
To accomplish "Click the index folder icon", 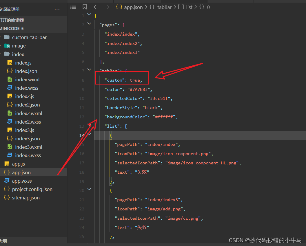I will pos(7,54).
